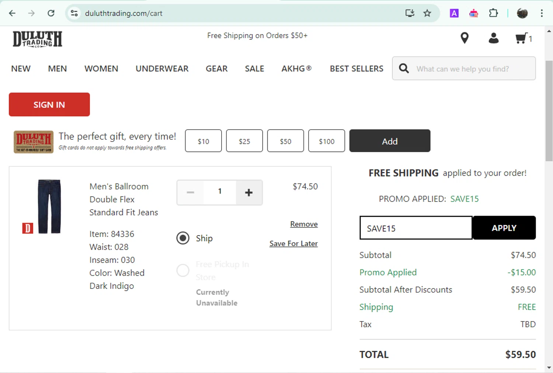Click the search magnifier icon

(x=404, y=69)
